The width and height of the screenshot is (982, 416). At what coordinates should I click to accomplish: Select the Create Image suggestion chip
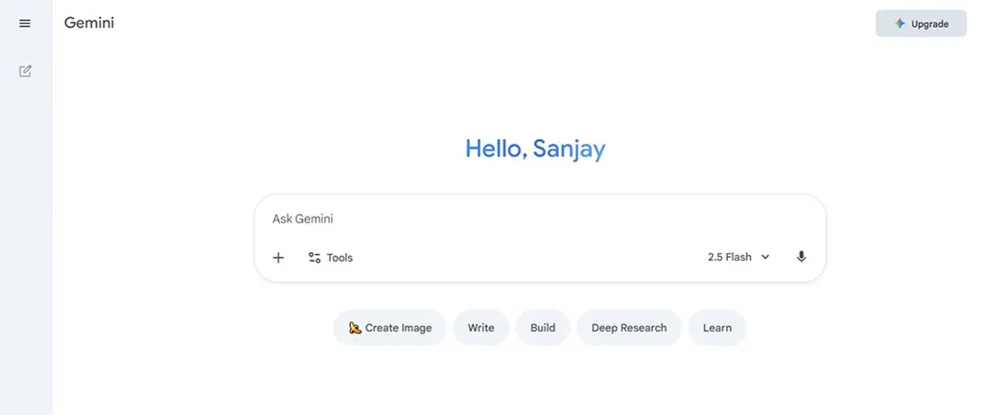[x=389, y=328]
